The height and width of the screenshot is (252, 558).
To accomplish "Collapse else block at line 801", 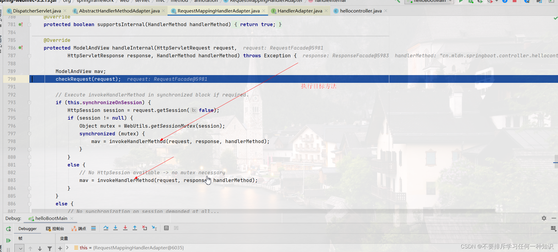I will (29, 165).
